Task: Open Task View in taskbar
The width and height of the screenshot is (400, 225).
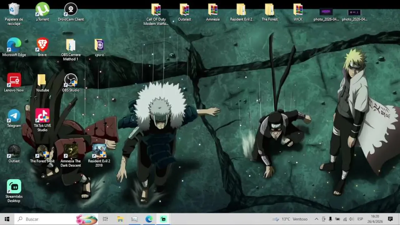Action: click(x=105, y=219)
